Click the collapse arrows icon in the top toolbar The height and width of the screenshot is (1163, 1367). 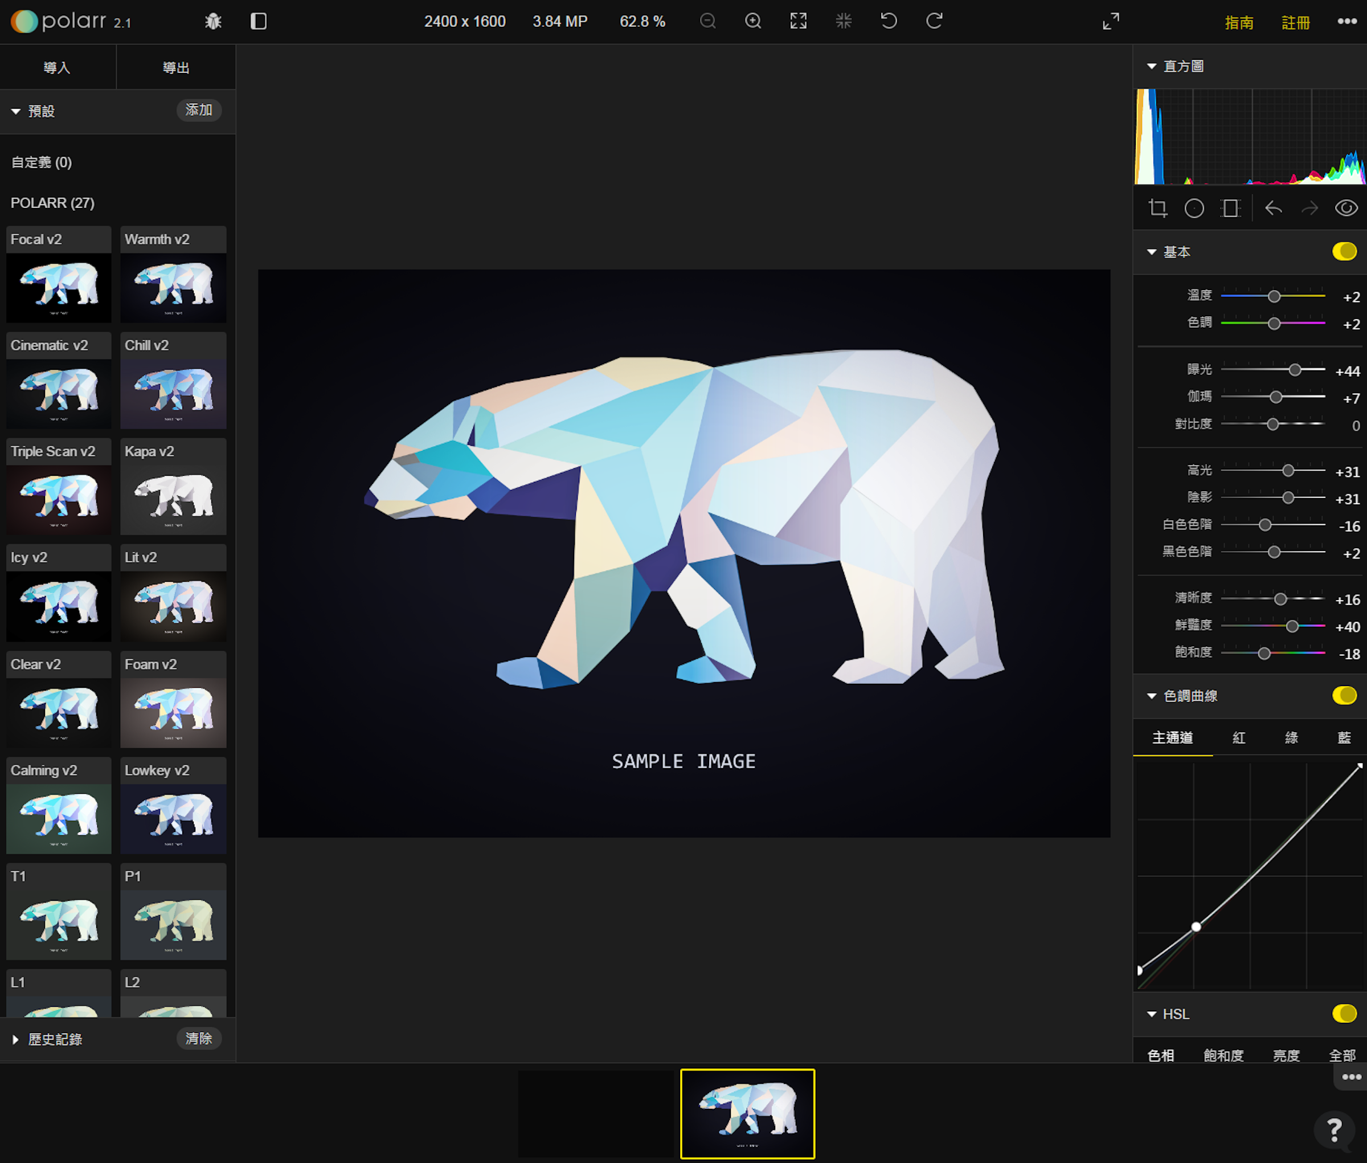(844, 21)
